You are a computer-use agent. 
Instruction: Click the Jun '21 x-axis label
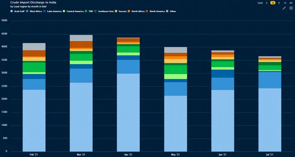[223, 154]
